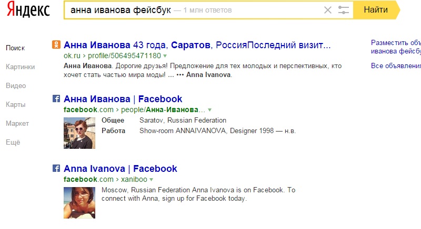Click profile photo of Moscow Anna Ivanova

tap(79, 203)
